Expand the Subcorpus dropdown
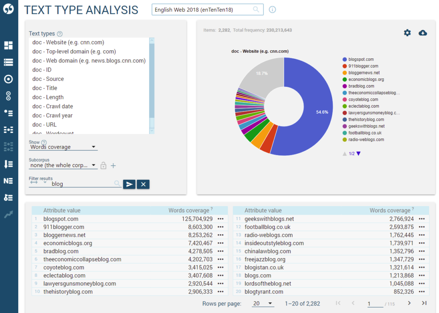Viewport: 439px width, 313px height. point(63,165)
